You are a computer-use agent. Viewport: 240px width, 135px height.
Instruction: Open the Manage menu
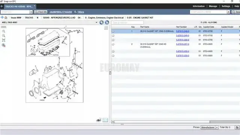213,6
